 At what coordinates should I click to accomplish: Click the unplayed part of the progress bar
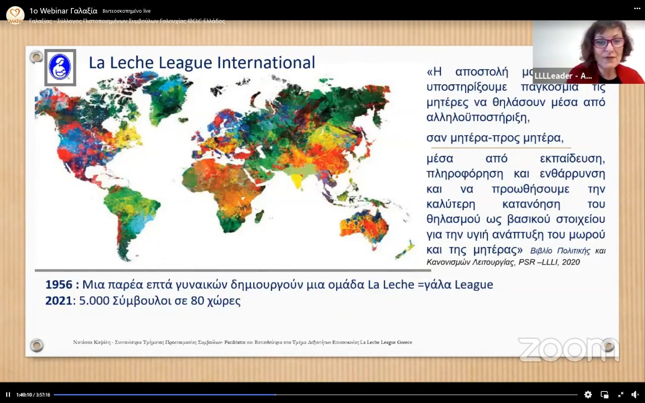point(423,395)
